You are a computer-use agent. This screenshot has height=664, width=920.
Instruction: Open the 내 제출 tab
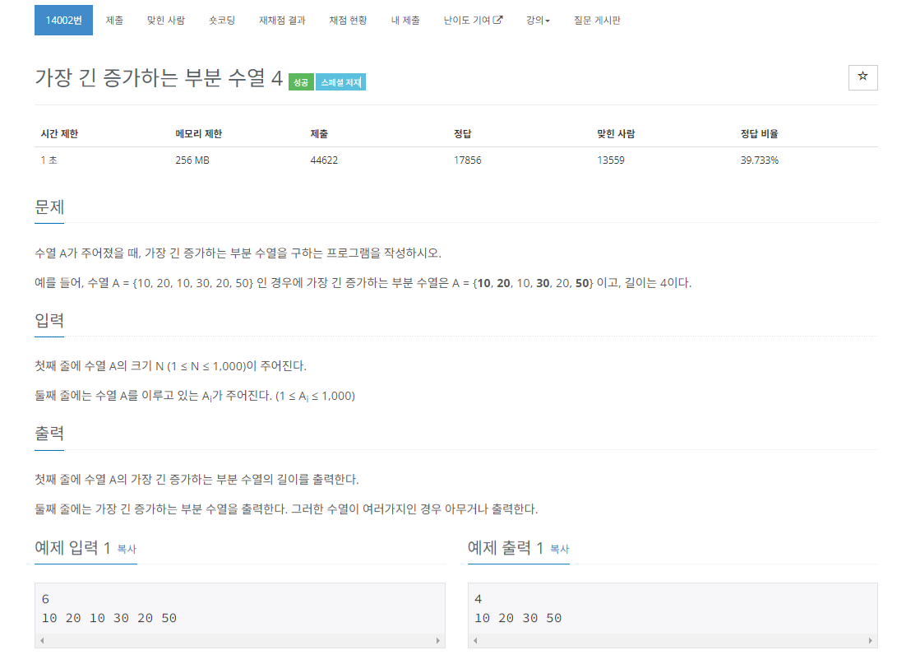pyautogui.click(x=405, y=20)
